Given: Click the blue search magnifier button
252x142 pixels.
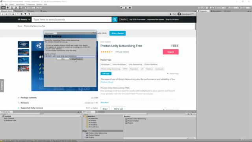Looking at the screenshot, I should pyautogui.click(x=115, y=19).
